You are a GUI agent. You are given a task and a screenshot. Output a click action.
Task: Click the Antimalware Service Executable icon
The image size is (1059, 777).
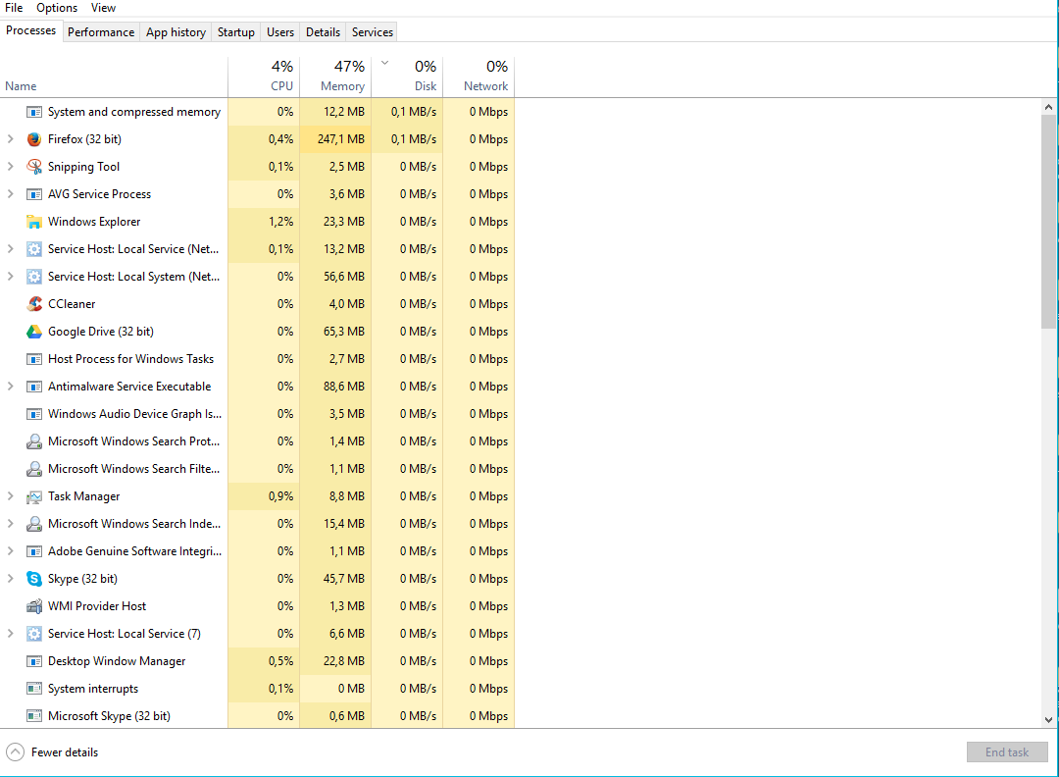point(33,387)
